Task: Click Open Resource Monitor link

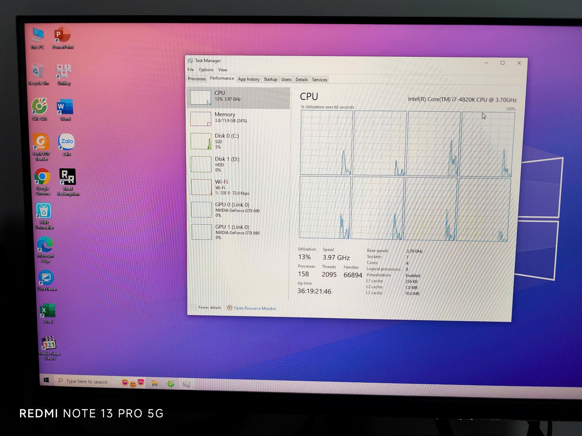Action: 255,308
